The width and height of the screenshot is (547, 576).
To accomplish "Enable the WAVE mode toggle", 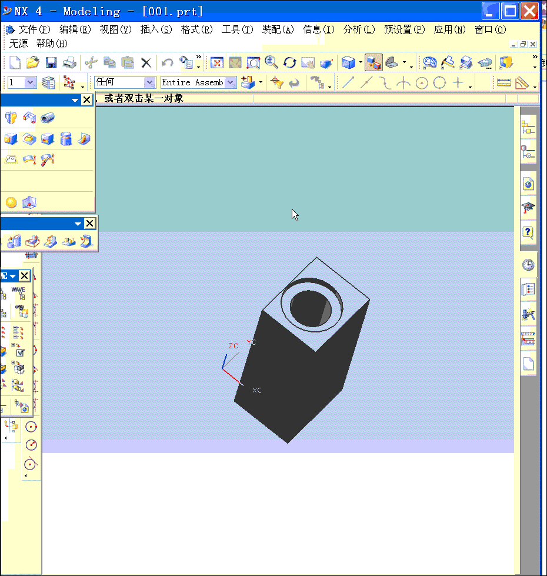I will click(x=21, y=294).
